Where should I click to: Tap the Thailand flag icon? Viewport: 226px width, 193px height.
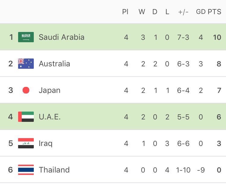(x=26, y=170)
